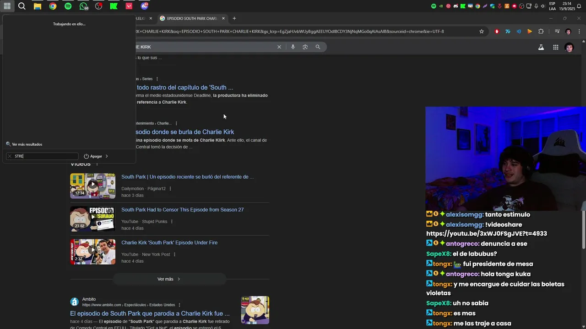
Task: Click 'Ver más resultados' in Start search
Action: 27,144
